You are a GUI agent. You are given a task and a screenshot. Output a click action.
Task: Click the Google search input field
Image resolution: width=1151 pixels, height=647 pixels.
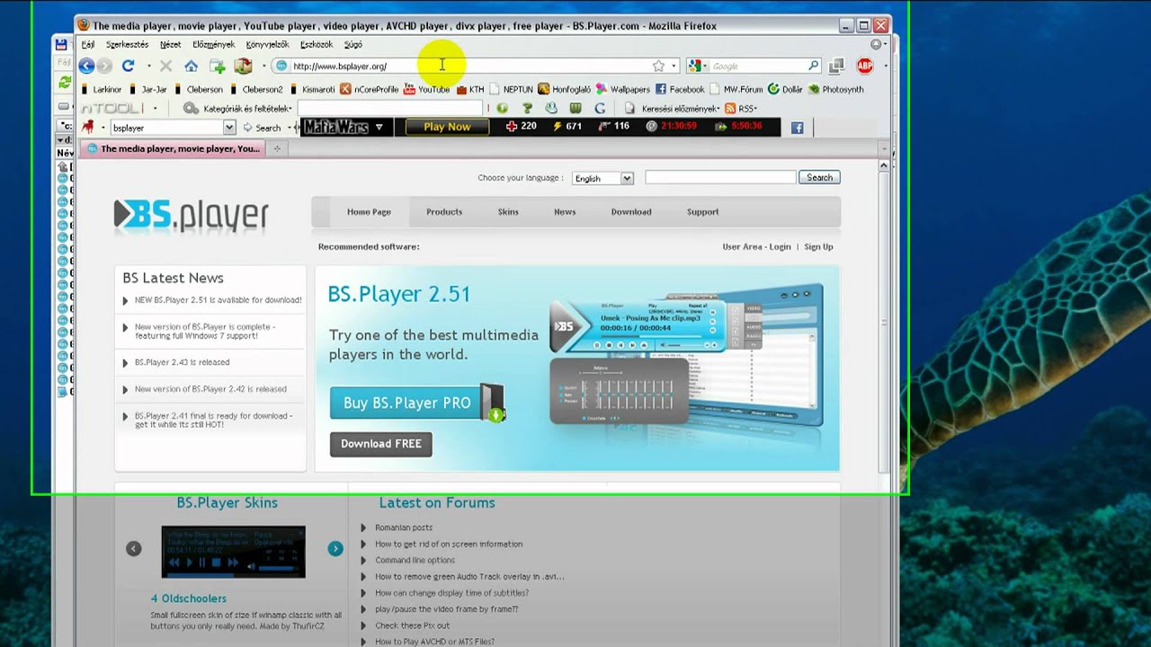pyautogui.click(x=757, y=66)
